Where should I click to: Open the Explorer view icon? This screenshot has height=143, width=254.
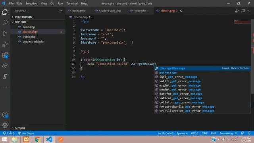(5, 12)
